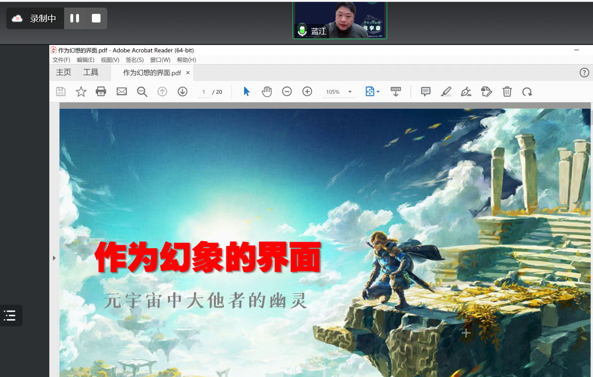Stop the recording with the square button

(96, 18)
